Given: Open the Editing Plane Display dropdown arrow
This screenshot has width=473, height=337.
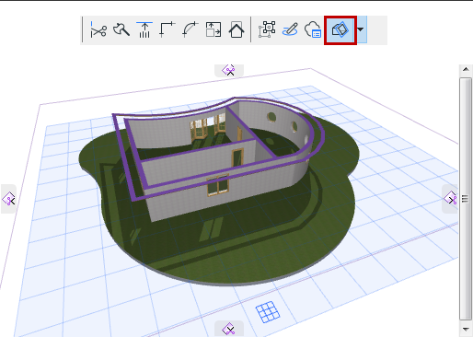Looking at the screenshot, I should click(x=361, y=29).
